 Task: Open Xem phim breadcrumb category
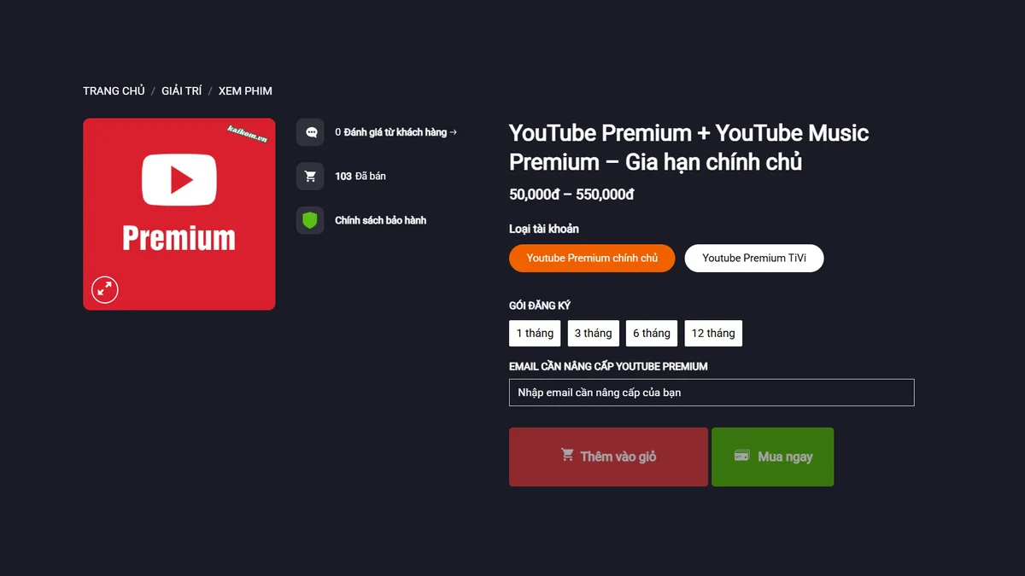(x=245, y=90)
